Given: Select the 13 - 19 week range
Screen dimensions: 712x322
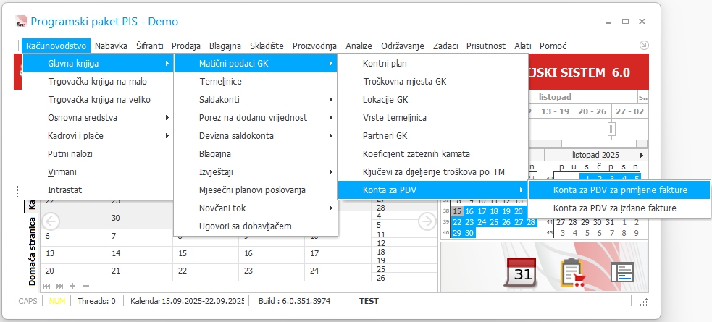Looking at the screenshot, I should point(556,111).
